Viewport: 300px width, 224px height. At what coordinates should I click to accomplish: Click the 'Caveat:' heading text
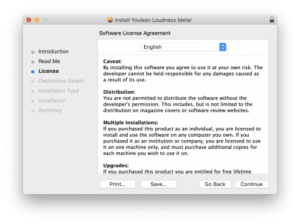112,62
